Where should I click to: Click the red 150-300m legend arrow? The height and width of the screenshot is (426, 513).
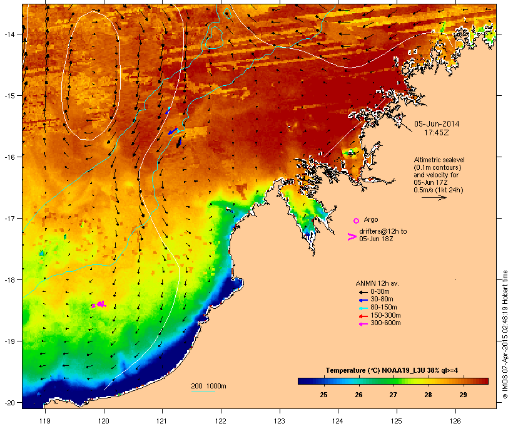[363, 316]
